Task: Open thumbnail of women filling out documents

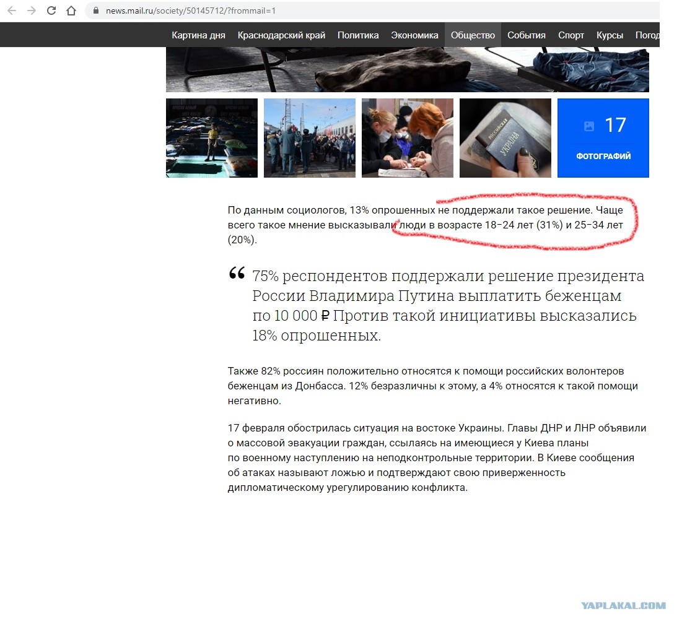Action: pyautogui.click(x=408, y=138)
